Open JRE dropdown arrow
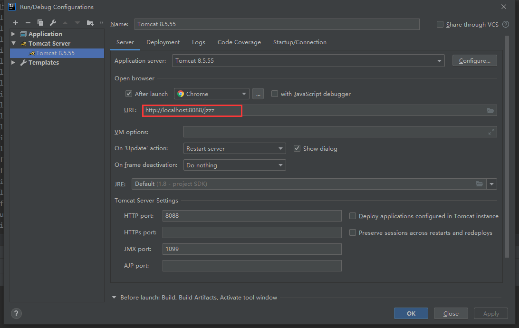Screen dimensions: 519x328 491,184
